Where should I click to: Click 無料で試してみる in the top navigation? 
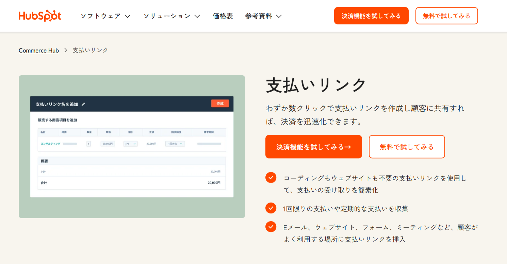tap(446, 15)
